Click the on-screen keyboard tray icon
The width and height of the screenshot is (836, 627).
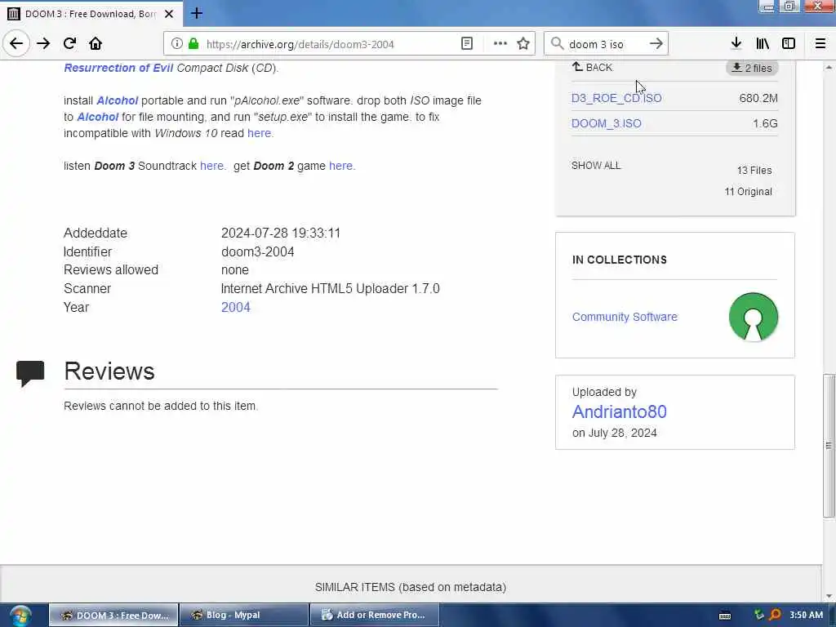[725, 616]
